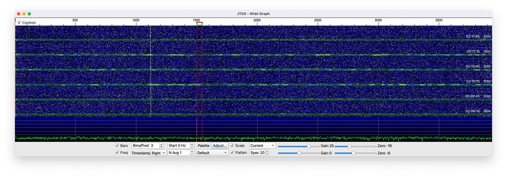Click the 02:11:45 30m waterfall timestamp
507x176 pixels.
click(478, 36)
